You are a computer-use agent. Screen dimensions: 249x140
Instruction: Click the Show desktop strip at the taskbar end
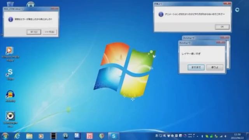pyautogui.click(x=247, y=136)
